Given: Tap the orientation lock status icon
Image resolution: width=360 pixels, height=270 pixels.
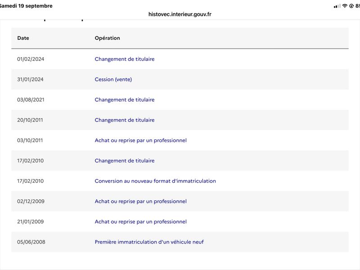Looking at the screenshot, I should 351,6.
